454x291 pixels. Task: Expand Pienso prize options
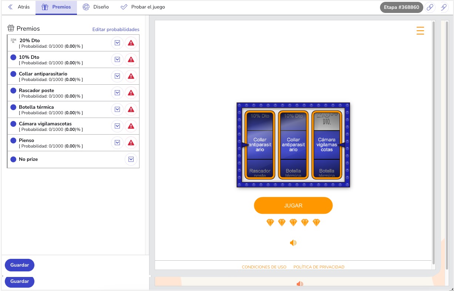point(117,143)
